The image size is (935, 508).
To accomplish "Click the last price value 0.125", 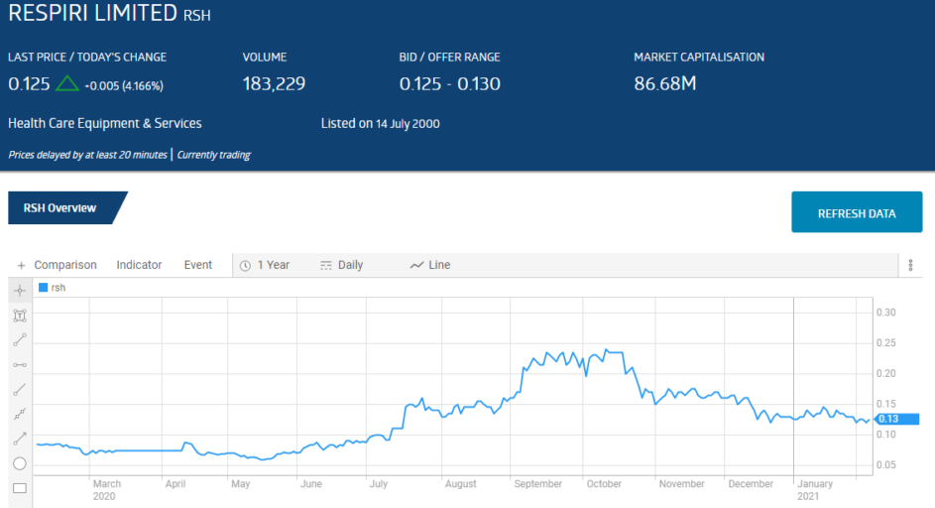I will tap(29, 84).
